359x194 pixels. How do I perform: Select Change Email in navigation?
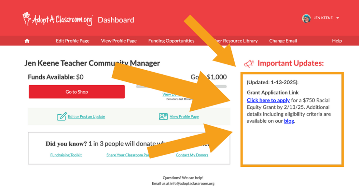(283, 41)
